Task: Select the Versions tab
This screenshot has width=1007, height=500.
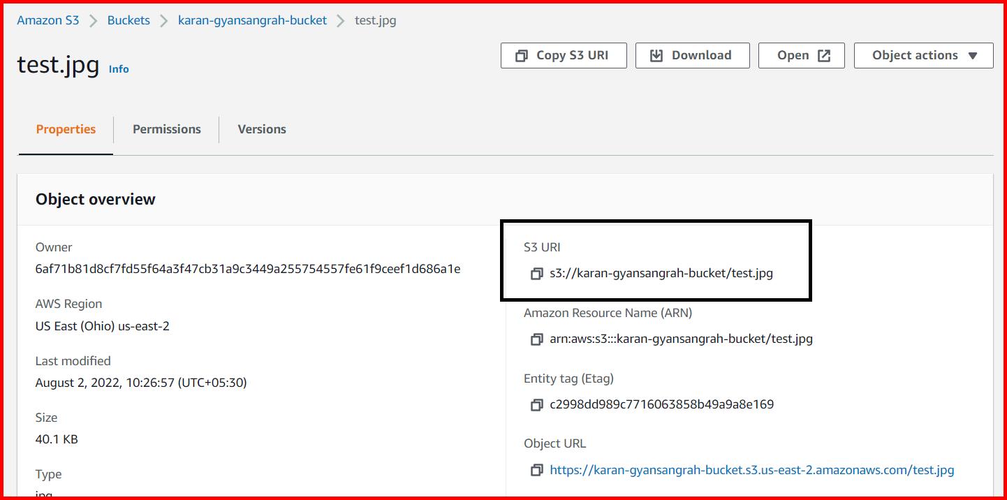Action: (x=262, y=129)
